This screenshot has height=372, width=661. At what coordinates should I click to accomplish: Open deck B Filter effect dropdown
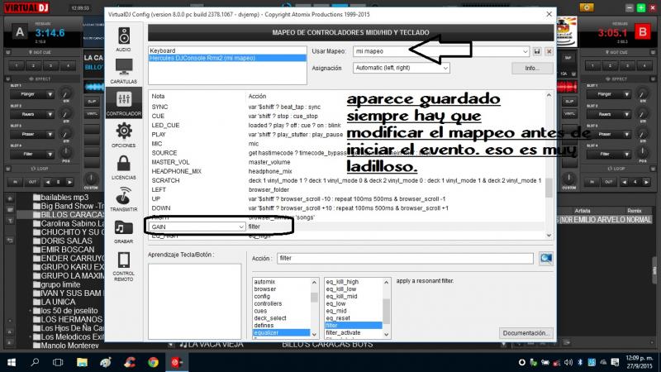pyautogui.click(x=608, y=155)
